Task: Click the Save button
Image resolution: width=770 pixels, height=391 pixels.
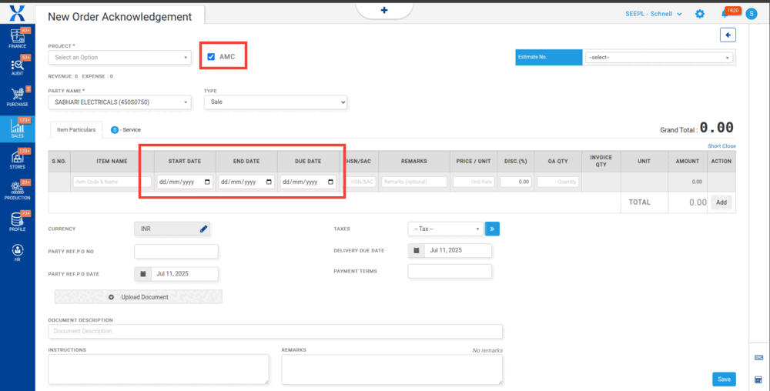Action: click(x=723, y=379)
